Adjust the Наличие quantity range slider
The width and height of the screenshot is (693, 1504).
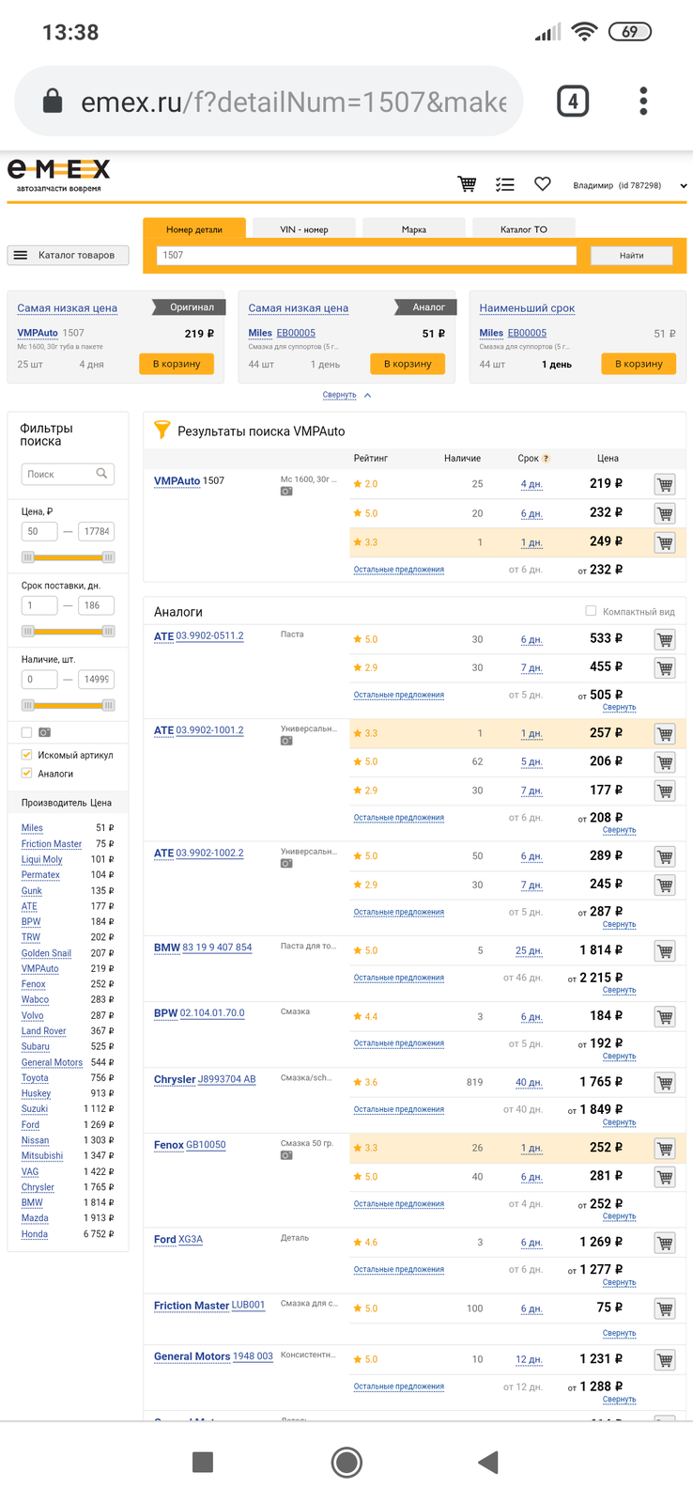(x=68, y=705)
